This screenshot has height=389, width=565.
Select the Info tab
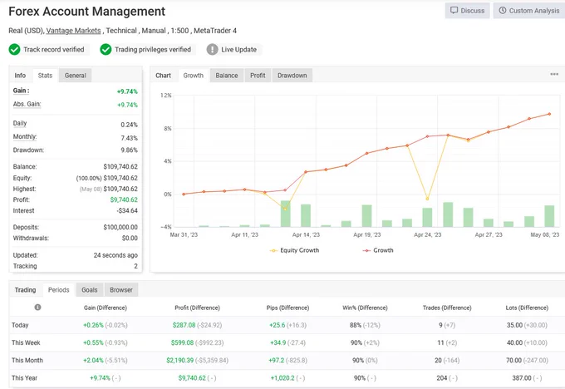20,76
